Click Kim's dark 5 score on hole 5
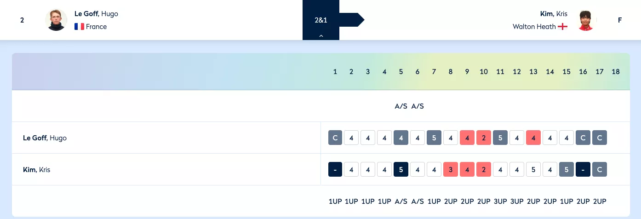 pyautogui.click(x=401, y=169)
